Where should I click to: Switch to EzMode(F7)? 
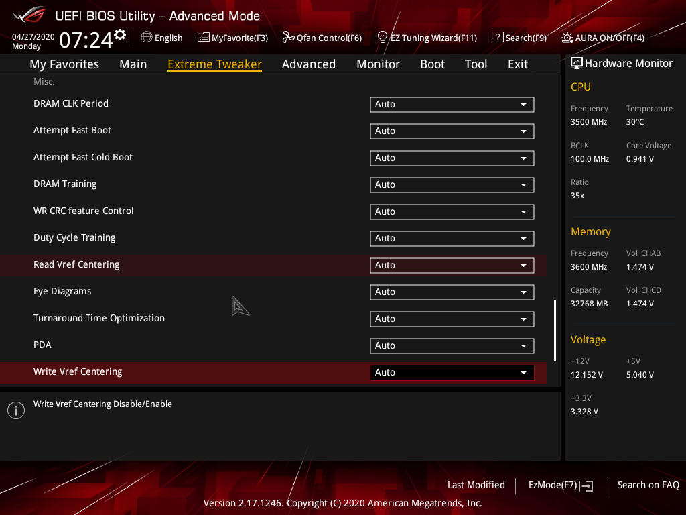tap(553, 485)
